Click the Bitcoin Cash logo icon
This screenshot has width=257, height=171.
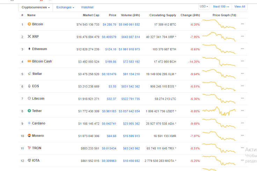tap(29, 61)
